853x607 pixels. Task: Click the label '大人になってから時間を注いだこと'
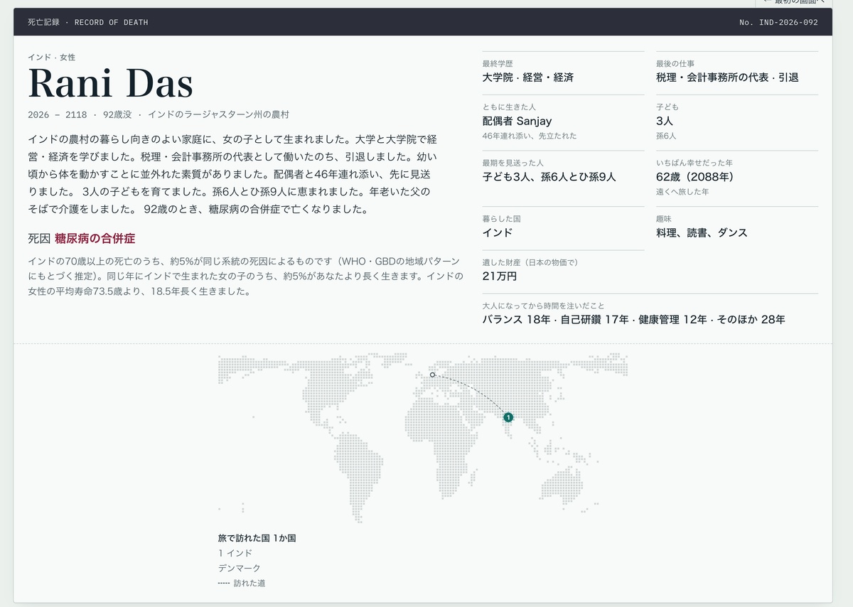click(x=543, y=306)
